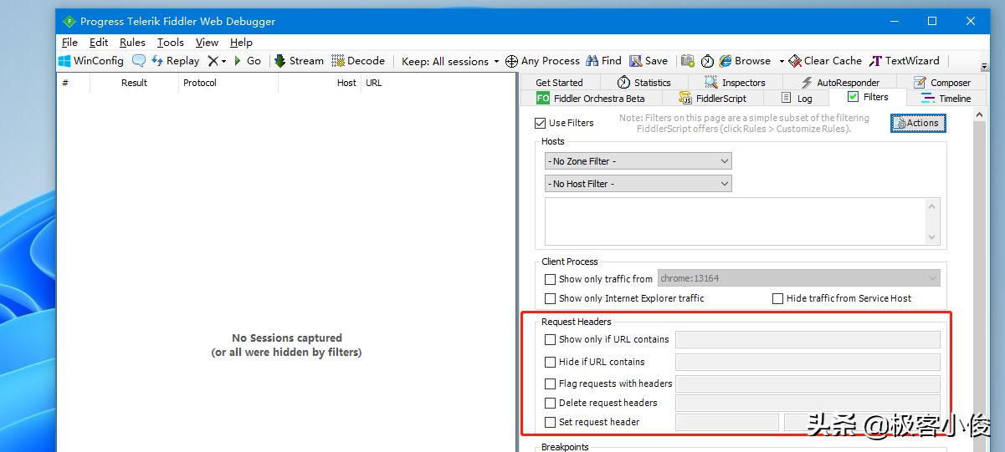The image size is (1005, 452).
Task: Open Fiddler Orchestra Beta tab
Action: 591,98
